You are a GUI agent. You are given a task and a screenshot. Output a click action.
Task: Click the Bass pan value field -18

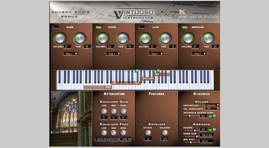(x=87, y=47)
